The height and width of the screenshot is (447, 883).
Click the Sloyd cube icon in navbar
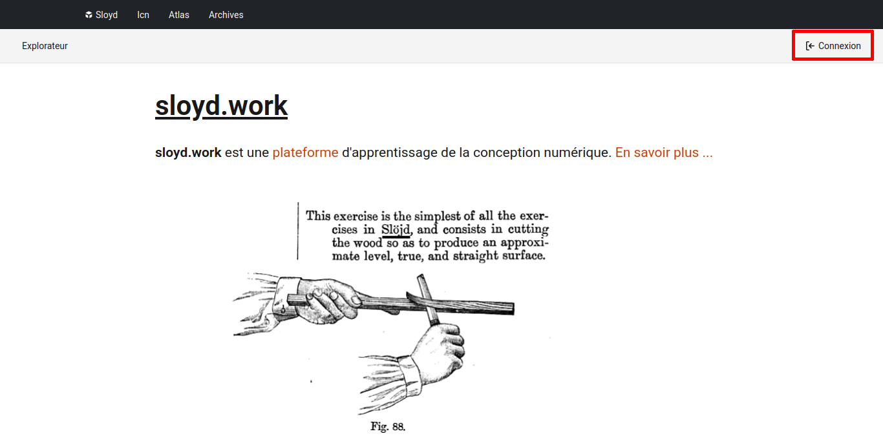[89, 15]
